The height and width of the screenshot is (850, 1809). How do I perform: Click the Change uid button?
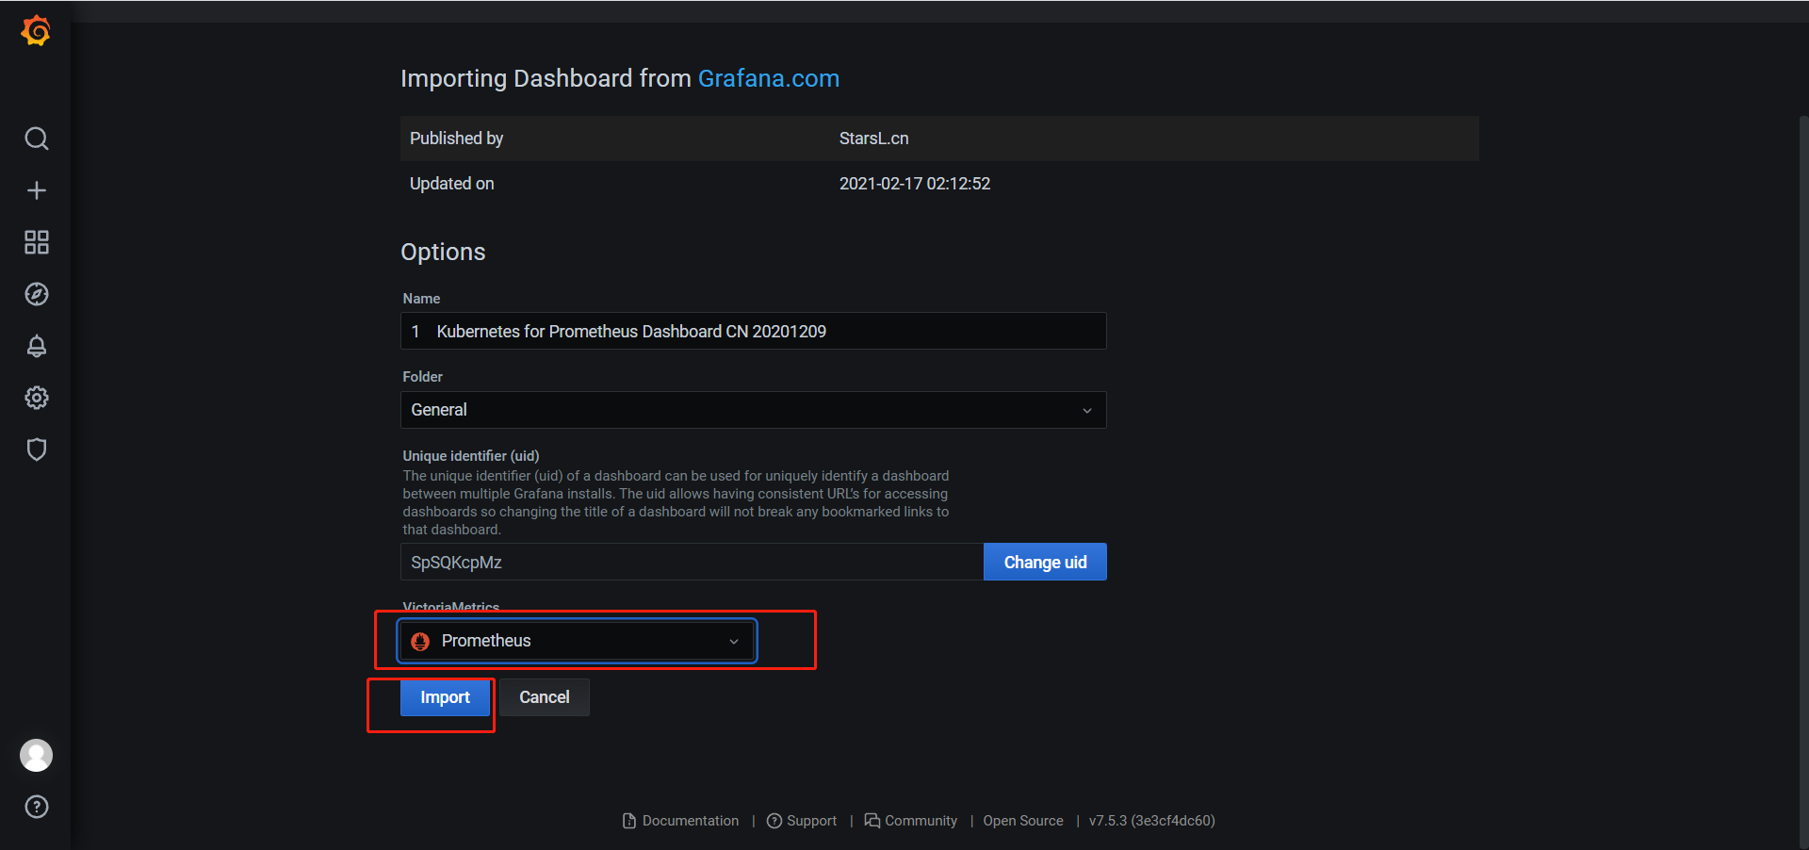pyautogui.click(x=1045, y=562)
